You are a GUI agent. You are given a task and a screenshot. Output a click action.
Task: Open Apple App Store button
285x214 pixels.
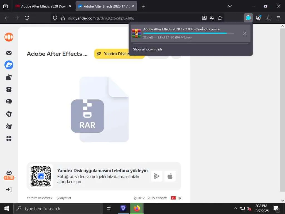(170, 176)
